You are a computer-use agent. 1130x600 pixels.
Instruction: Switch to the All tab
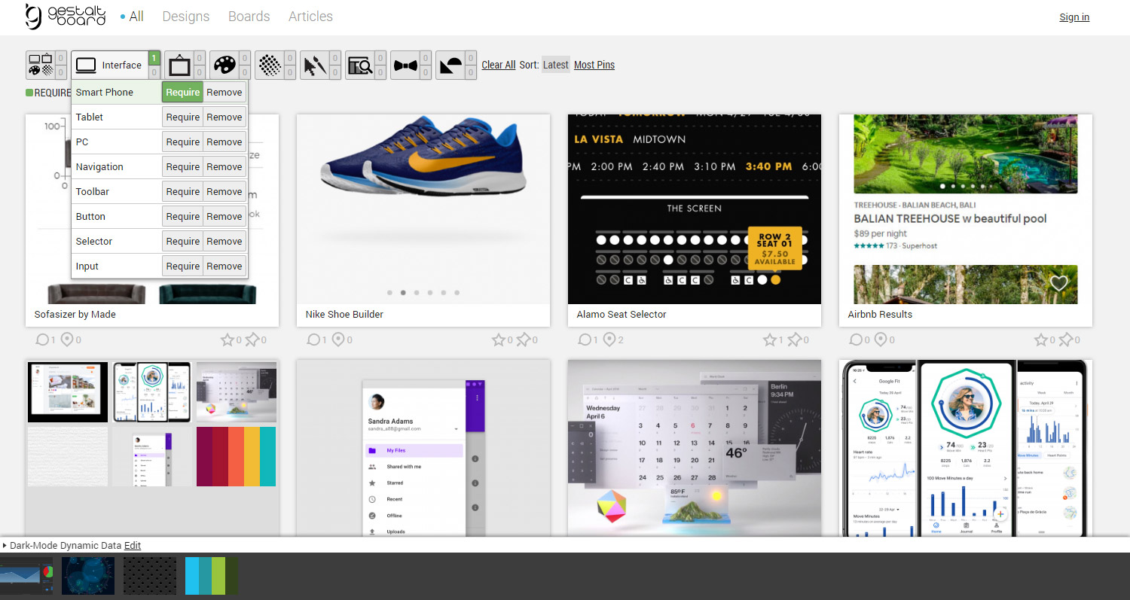coord(136,17)
